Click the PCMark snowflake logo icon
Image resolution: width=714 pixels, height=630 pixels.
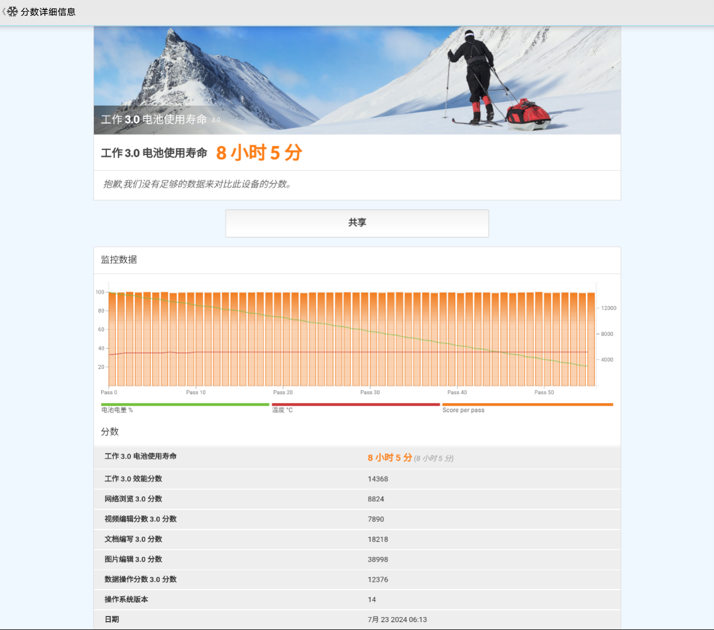pos(12,12)
